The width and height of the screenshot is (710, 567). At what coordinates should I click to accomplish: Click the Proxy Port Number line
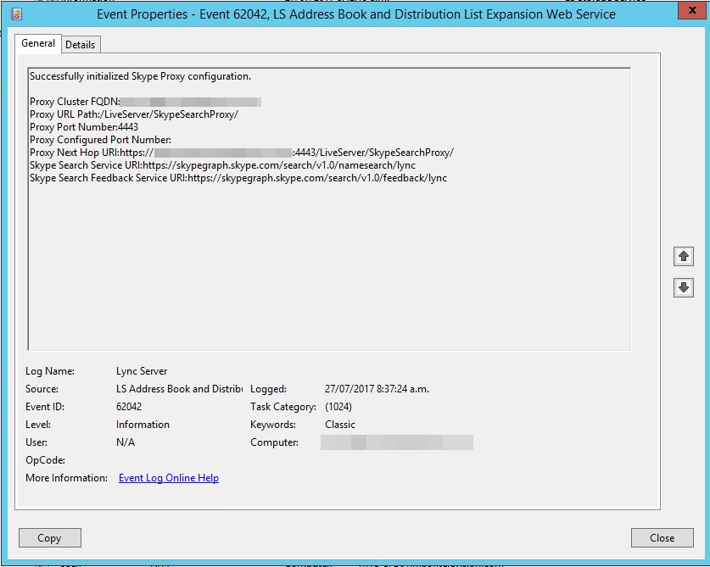tap(84, 127)
